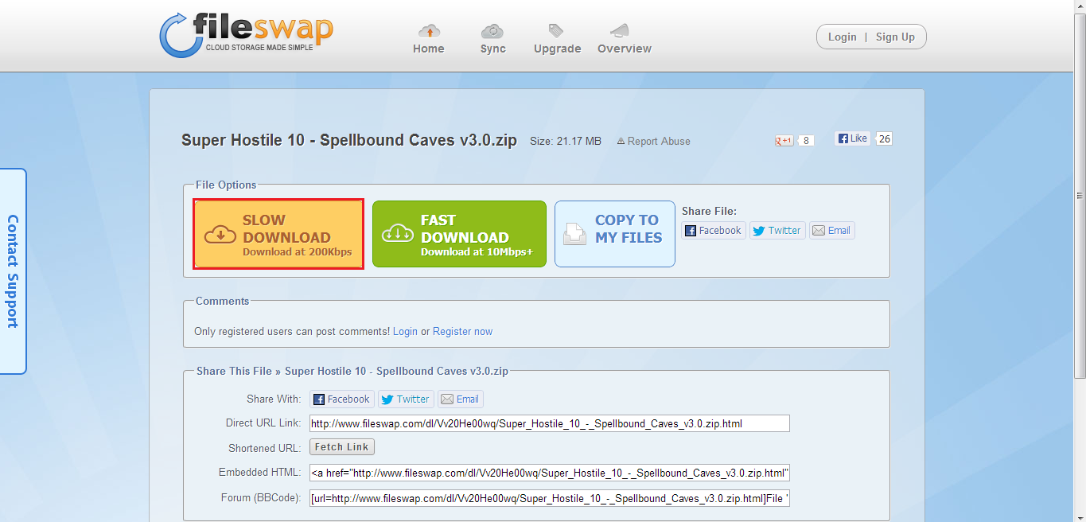Click the Google +1 count 8

tap(806, 141)
